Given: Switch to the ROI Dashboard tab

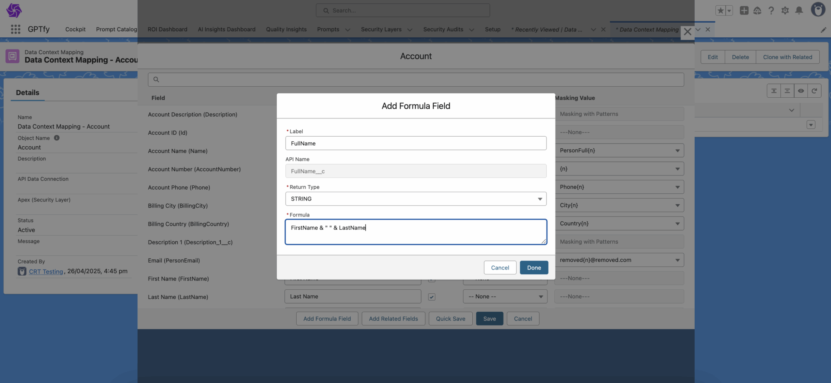Looking at the screenshot, I should 167,30.
